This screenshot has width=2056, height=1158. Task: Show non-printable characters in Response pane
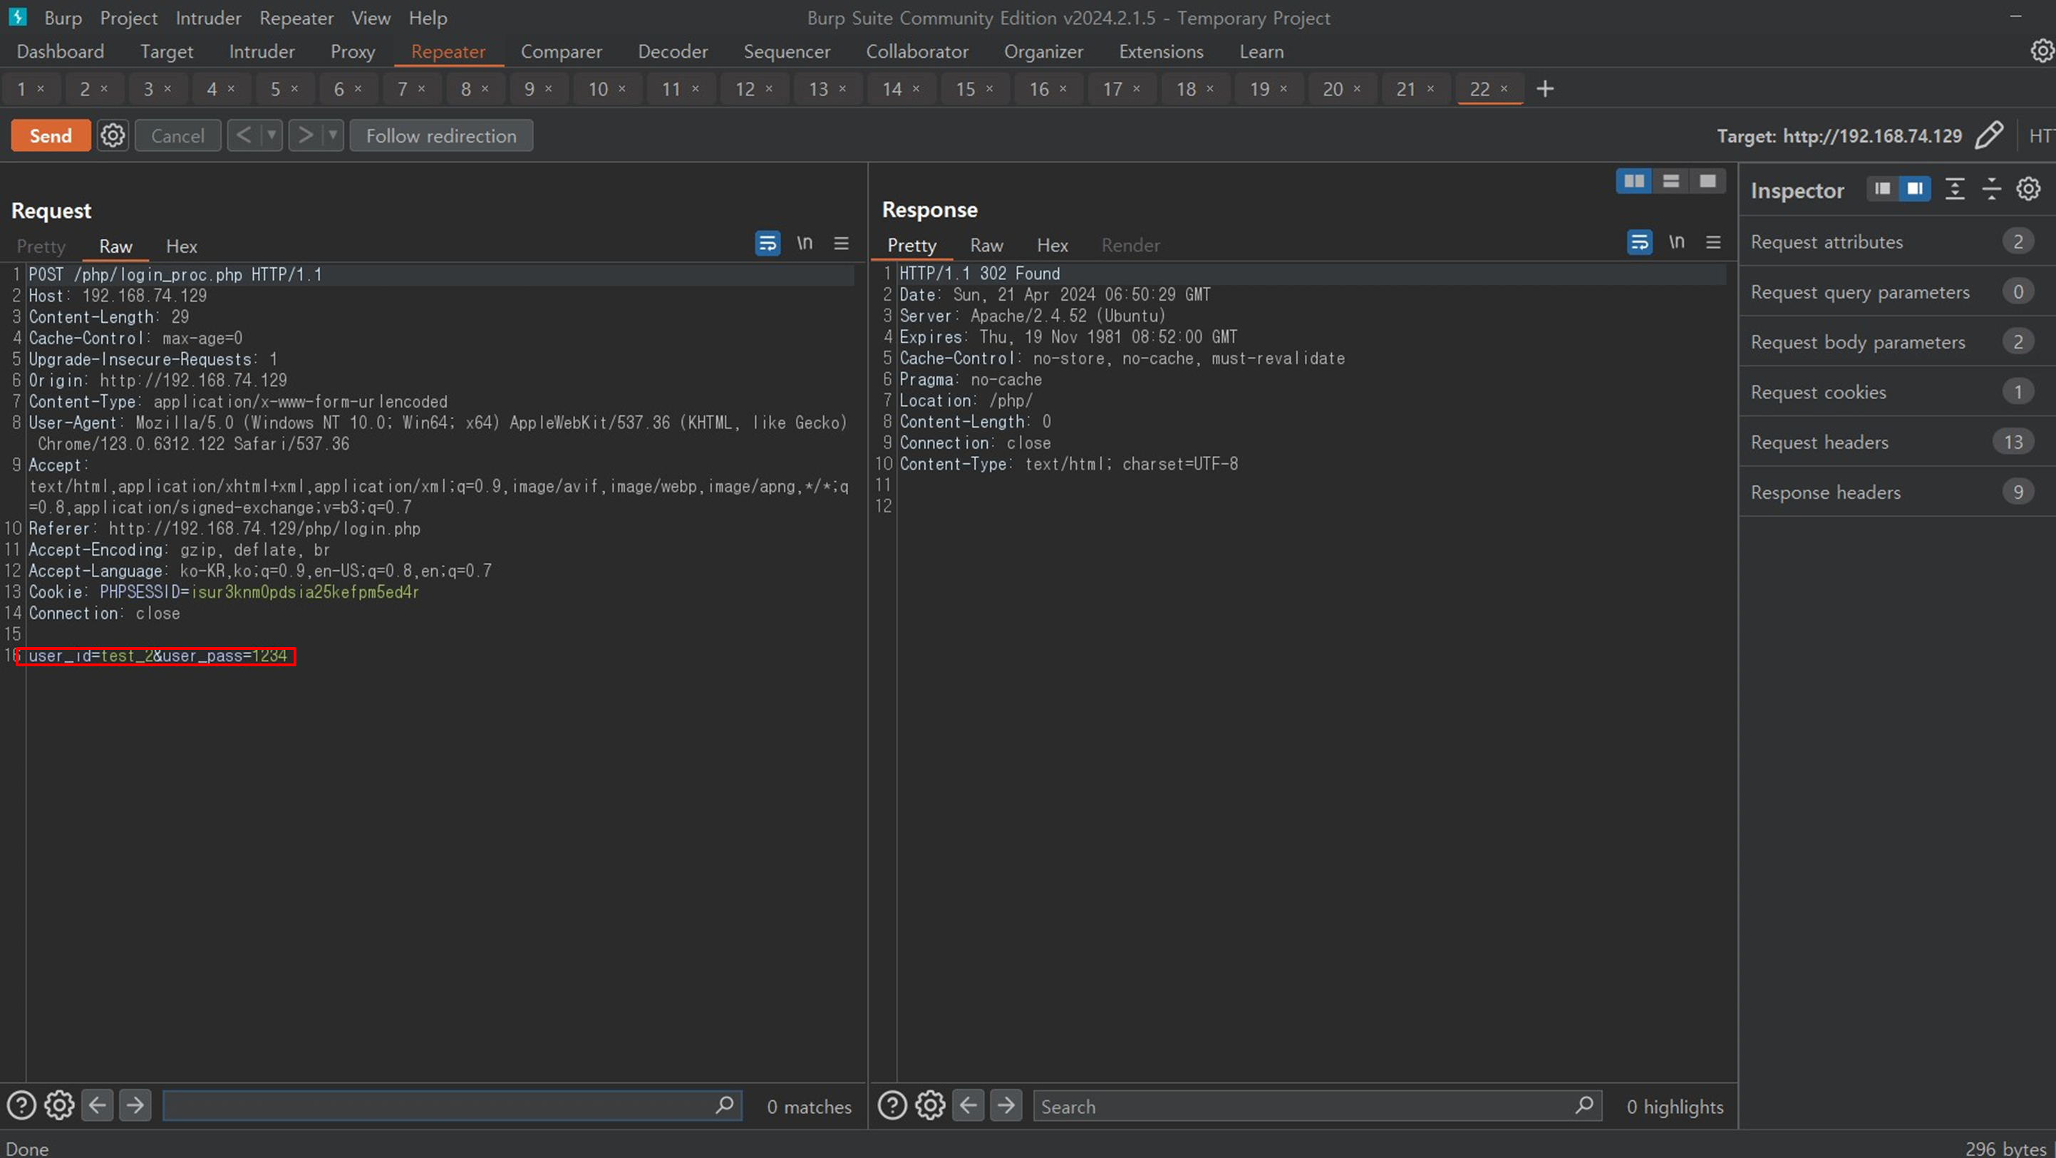pos(1677,241)
